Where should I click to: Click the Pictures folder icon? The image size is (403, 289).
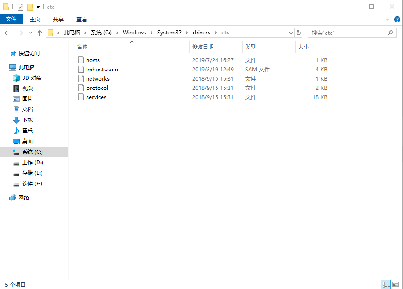[x=16, y=99]
